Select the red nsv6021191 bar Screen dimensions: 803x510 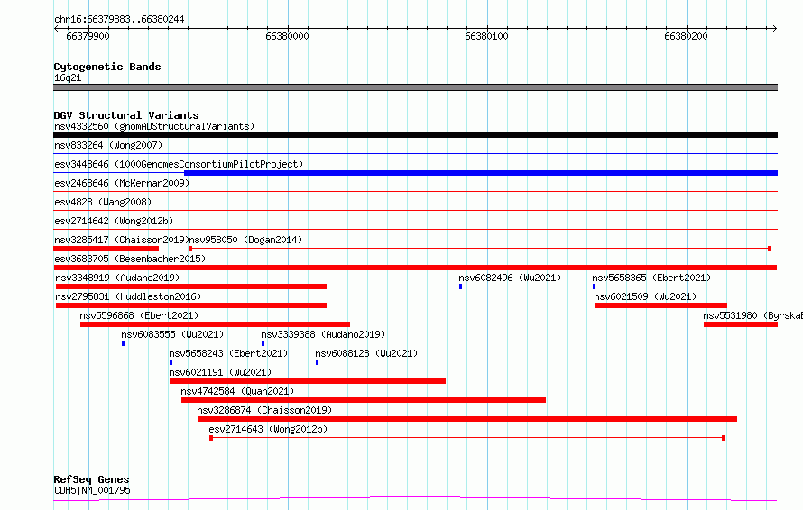(308, 381)
